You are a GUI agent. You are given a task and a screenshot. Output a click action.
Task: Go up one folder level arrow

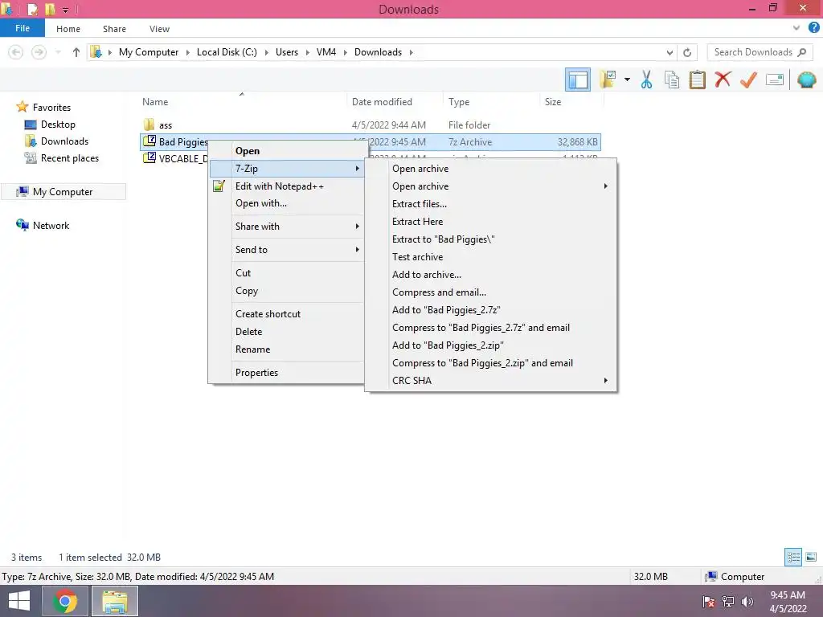[x=76, y=52]
